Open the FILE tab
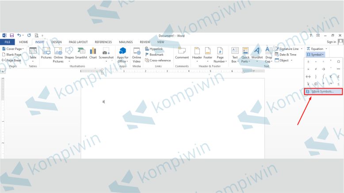 click(8, 42)
